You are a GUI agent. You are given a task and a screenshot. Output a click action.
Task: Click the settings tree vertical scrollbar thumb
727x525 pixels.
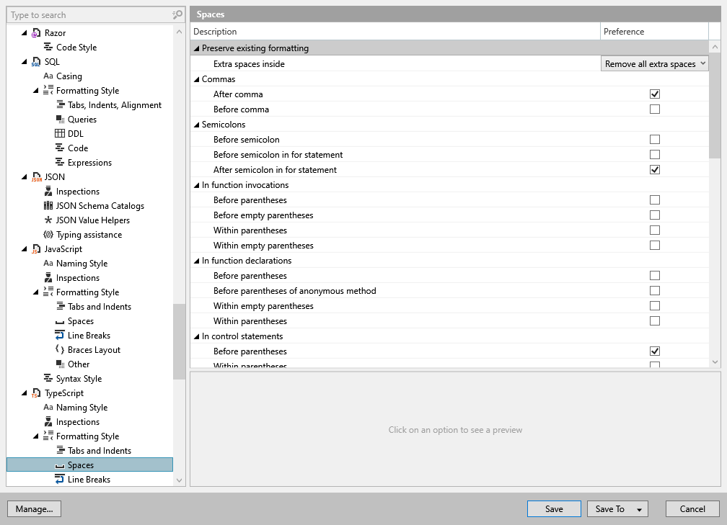[x=179, y=341]
